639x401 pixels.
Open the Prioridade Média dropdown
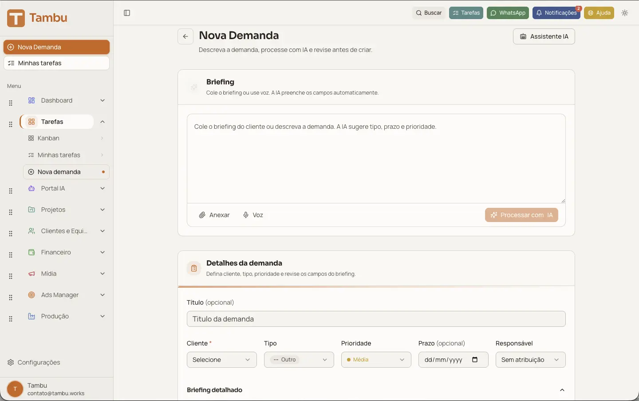376,360
